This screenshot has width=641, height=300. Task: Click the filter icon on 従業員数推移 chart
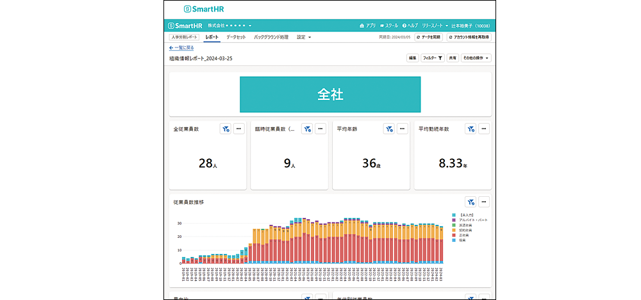click(470, 201)
